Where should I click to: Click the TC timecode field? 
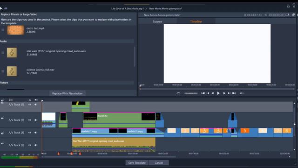click(x=276, y=15)
